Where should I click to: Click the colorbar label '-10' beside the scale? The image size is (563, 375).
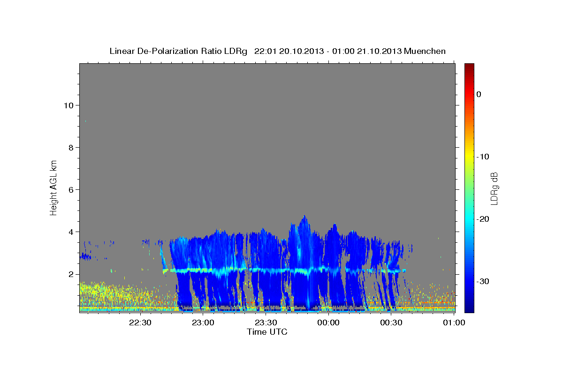pyautogui.click(x=483, y=157)
